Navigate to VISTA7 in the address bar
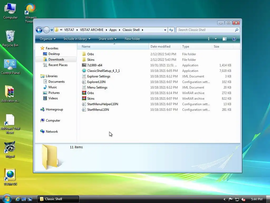Viewport: 270px width, 203px height. click(x=69, y=30)
